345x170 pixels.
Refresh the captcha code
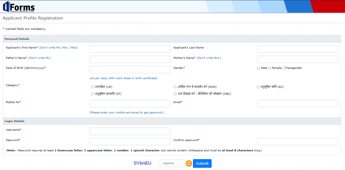189,164
